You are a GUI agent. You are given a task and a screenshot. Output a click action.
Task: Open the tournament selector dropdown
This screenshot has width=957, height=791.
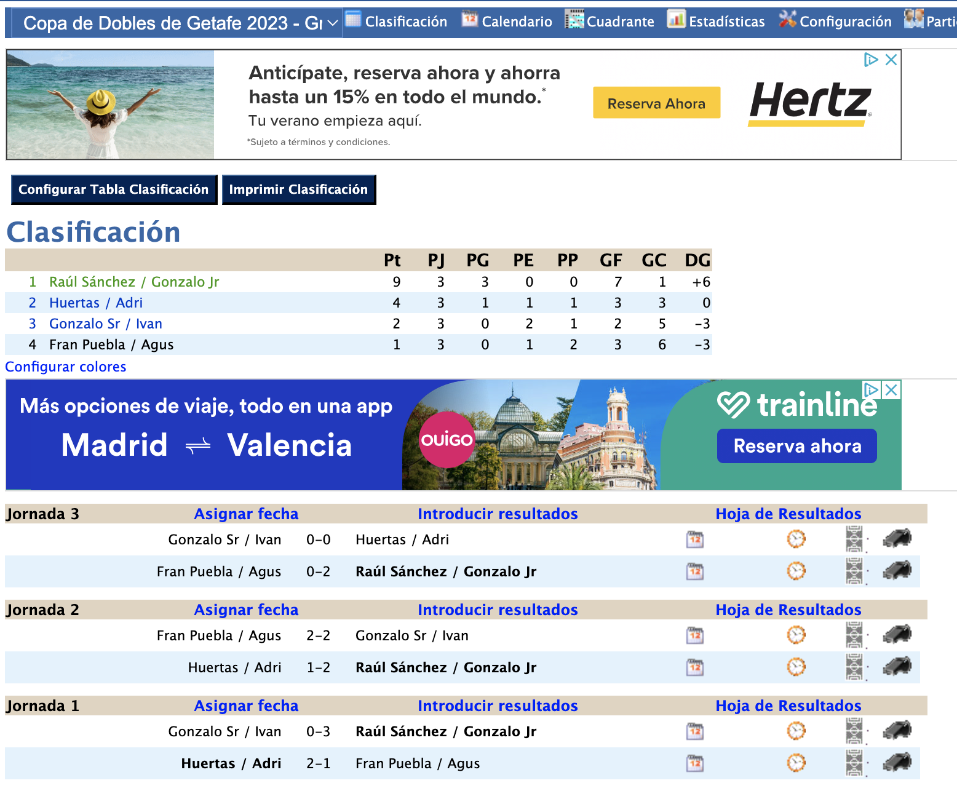coord(177,23)
